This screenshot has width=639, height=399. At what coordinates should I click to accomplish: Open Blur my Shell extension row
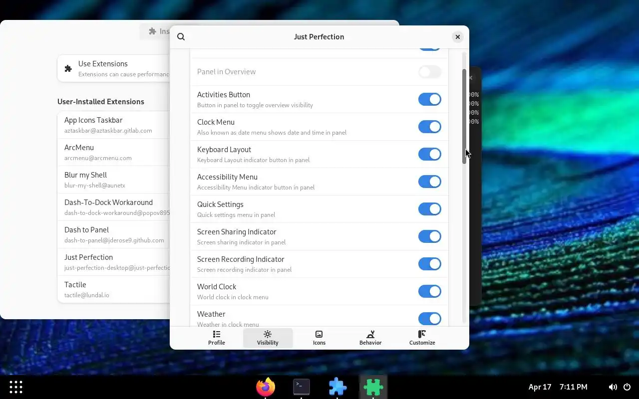[x=114, y=180]
